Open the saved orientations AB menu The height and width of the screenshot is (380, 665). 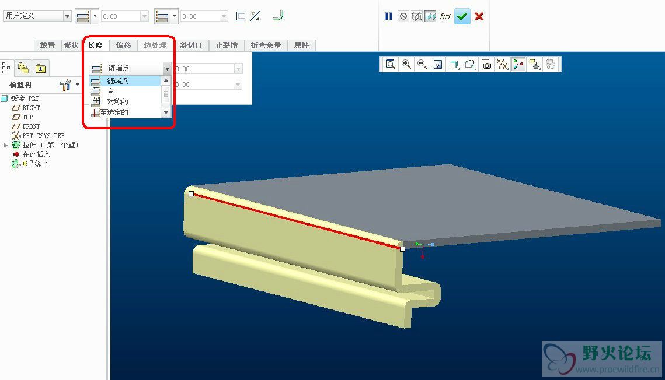[471, 64]
